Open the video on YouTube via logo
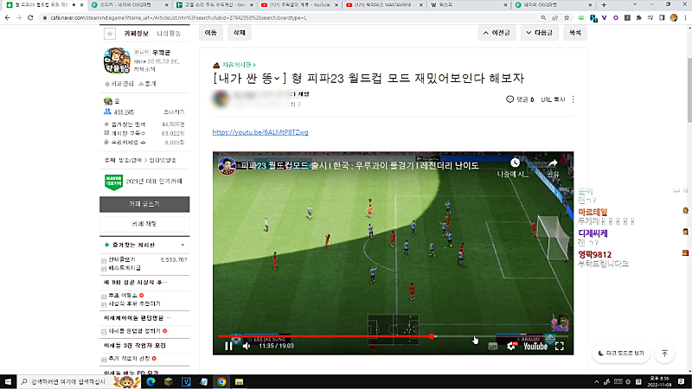Viewport: 692px width, 389px height. pyautogui.click(x=535, y=347)
